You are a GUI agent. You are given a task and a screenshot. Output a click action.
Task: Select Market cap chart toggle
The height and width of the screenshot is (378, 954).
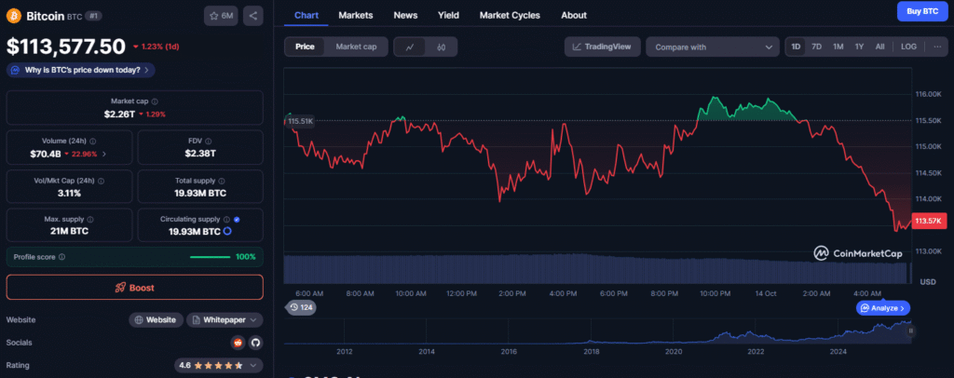[x=356, y=47]
